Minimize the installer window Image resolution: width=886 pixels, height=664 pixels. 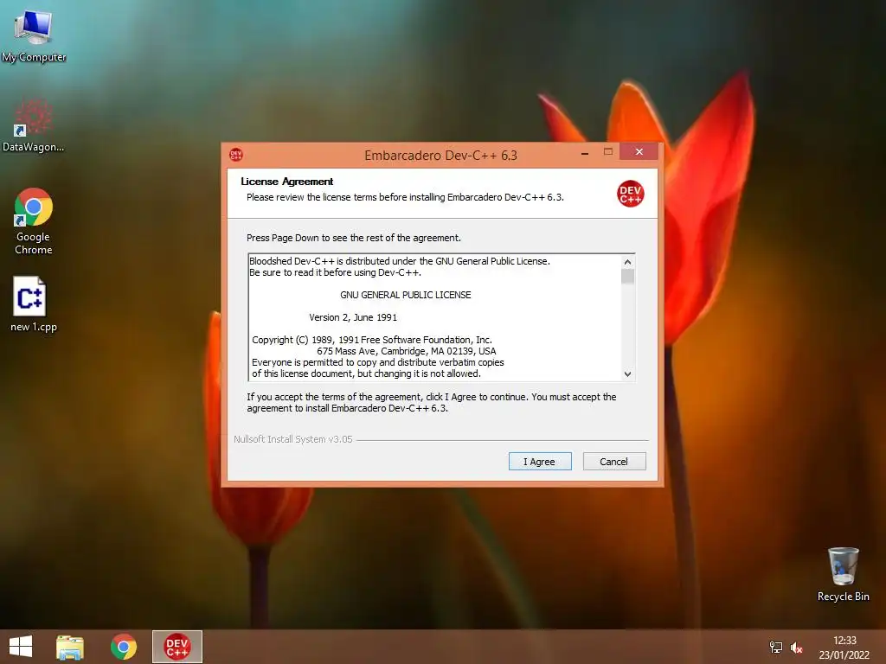pos(585,152)
